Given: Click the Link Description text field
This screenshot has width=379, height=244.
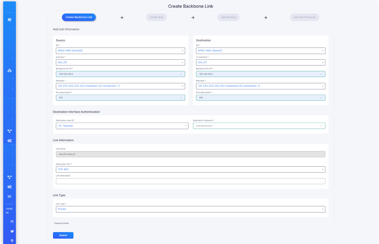Looking at the screenshot, I should 190,181.
